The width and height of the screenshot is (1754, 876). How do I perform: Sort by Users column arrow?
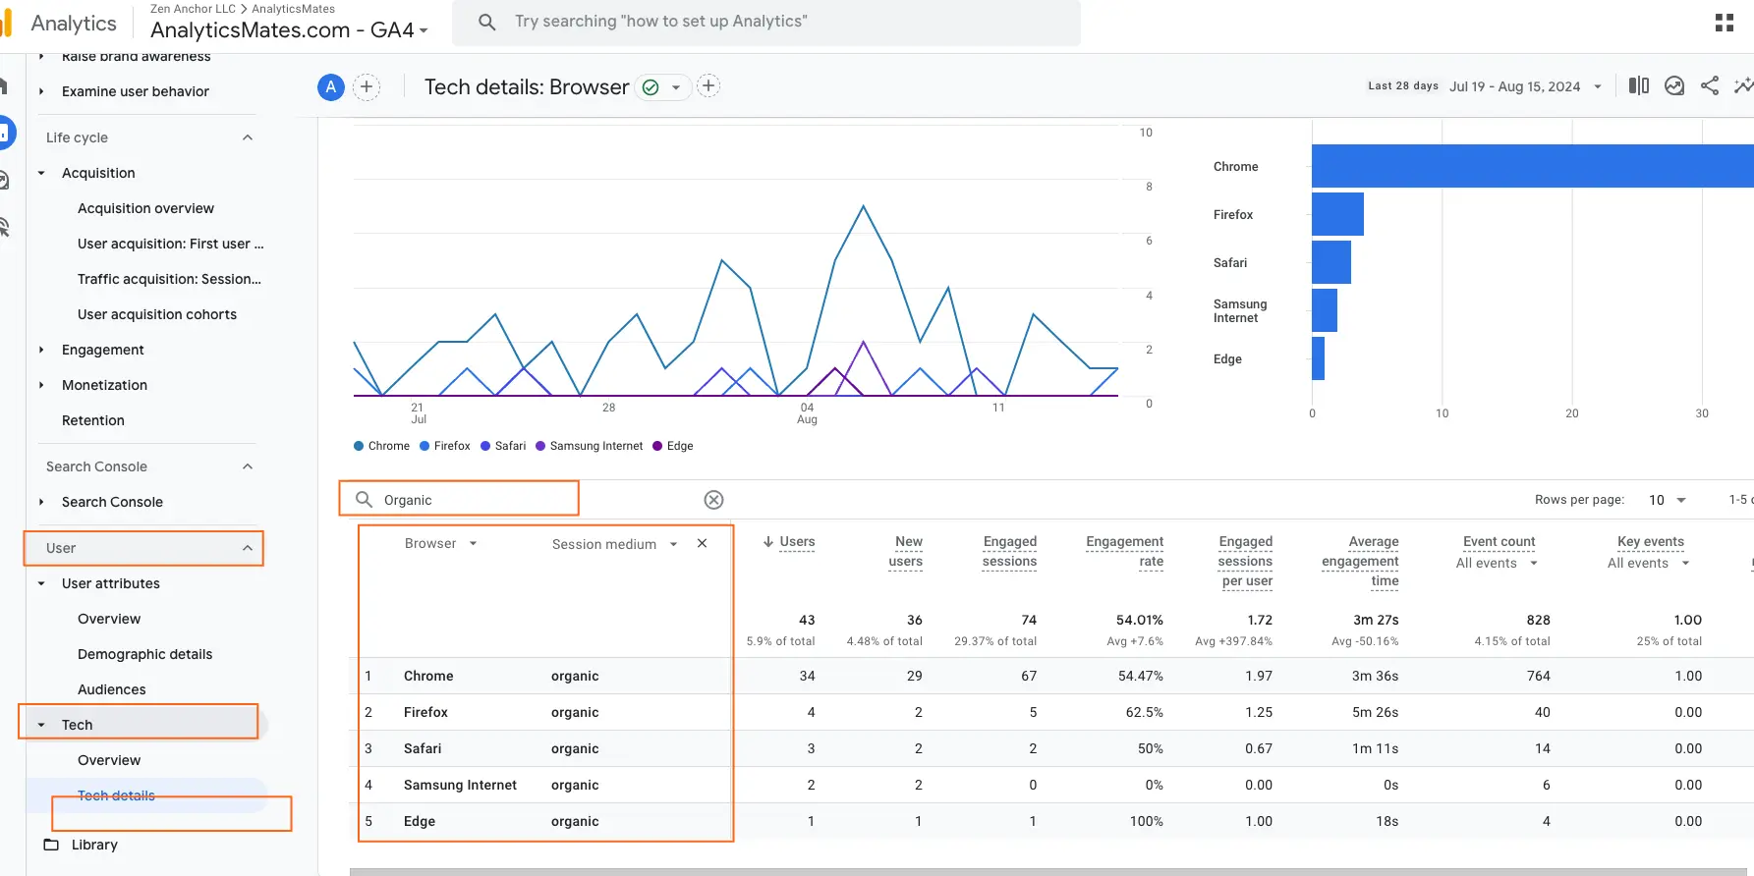pyautogui.click(x=767, y=542)
